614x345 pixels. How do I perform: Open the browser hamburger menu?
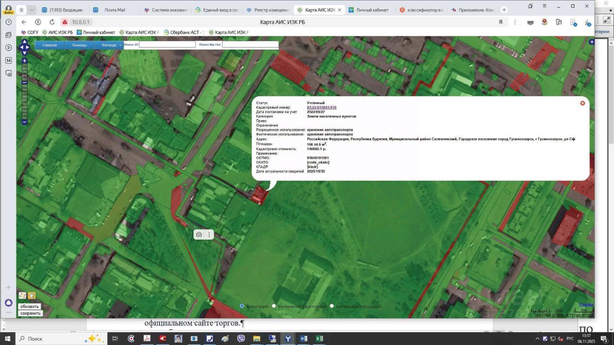point(544,6)
